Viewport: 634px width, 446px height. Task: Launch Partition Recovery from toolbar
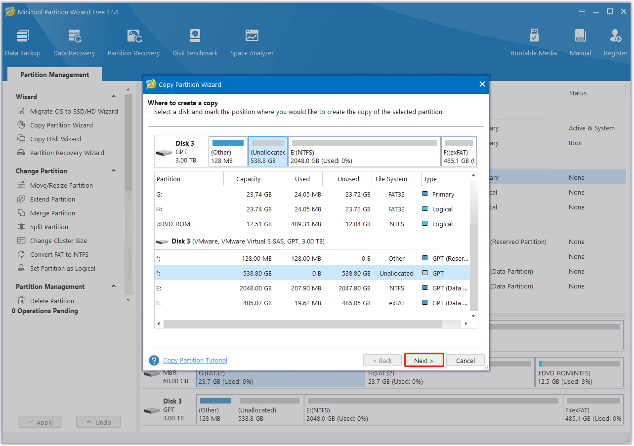point(133,43)
